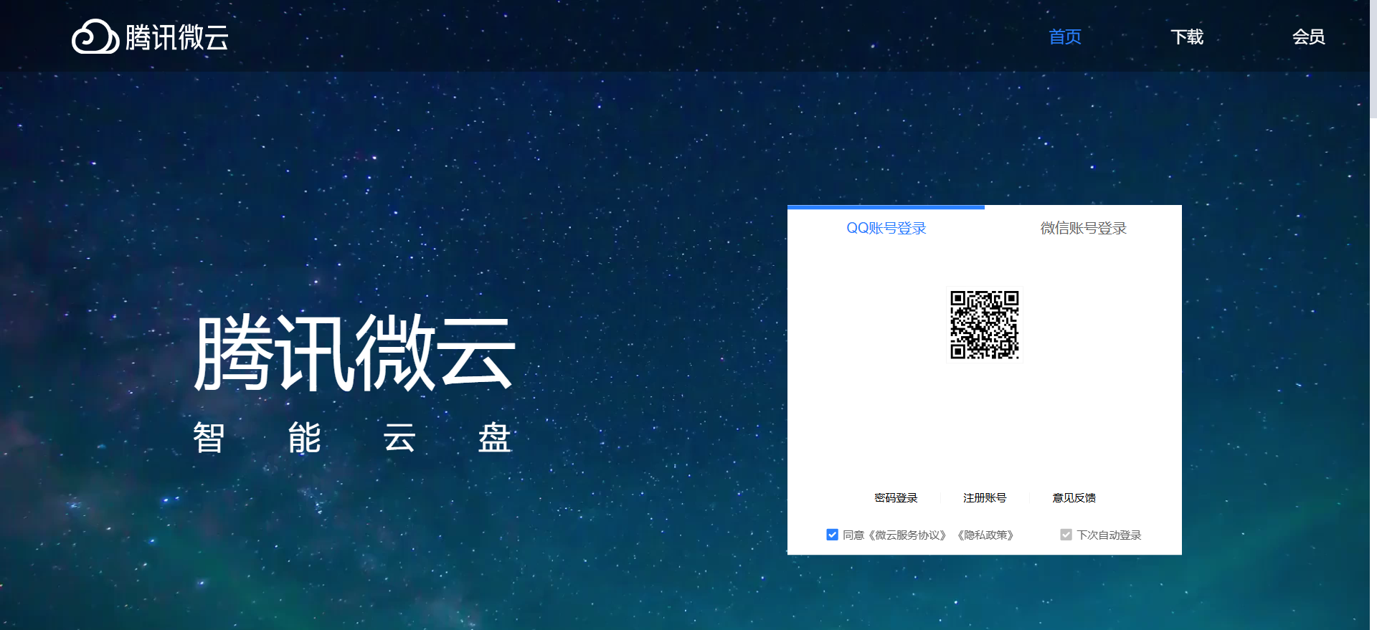Click the 腾讯微云 logo text in header
The image size is (1377, 630).
click(176, 37)
